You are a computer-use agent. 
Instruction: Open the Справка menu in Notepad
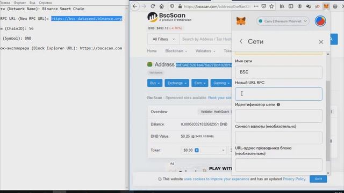[x=45, y=3]
